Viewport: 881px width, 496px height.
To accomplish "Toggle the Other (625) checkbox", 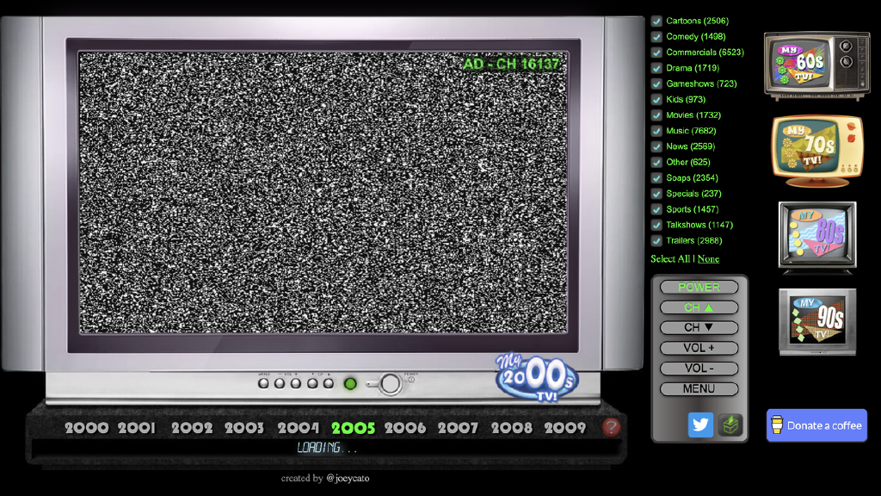I will [656, 163].
